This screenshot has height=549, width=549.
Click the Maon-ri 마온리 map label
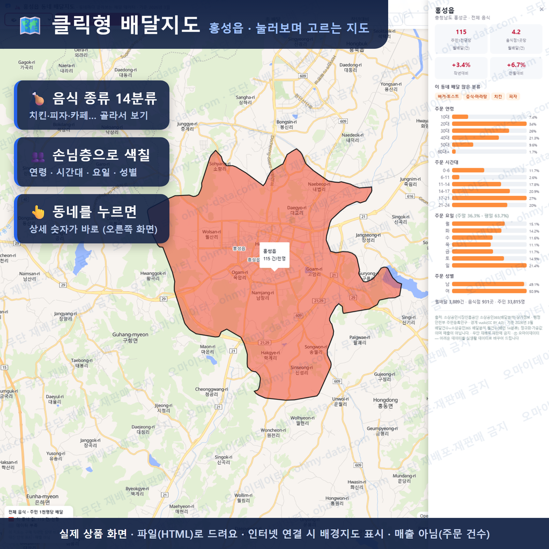tap(207, 349)
